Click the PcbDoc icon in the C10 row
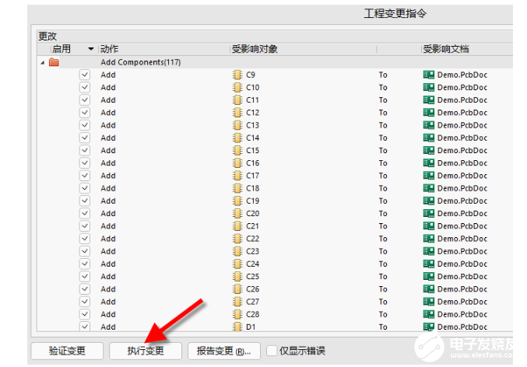This screenshot has height=367, width=527. click(428, 87)
